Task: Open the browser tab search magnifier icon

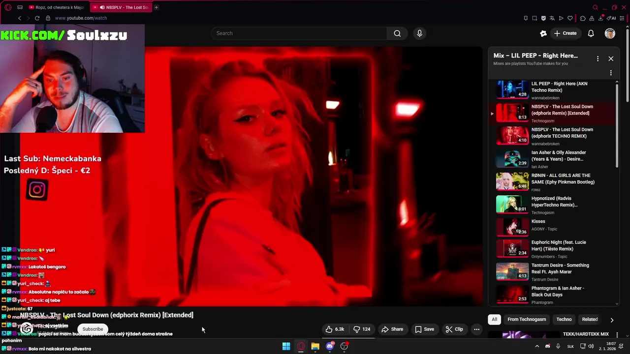Action: coord(595,7)
